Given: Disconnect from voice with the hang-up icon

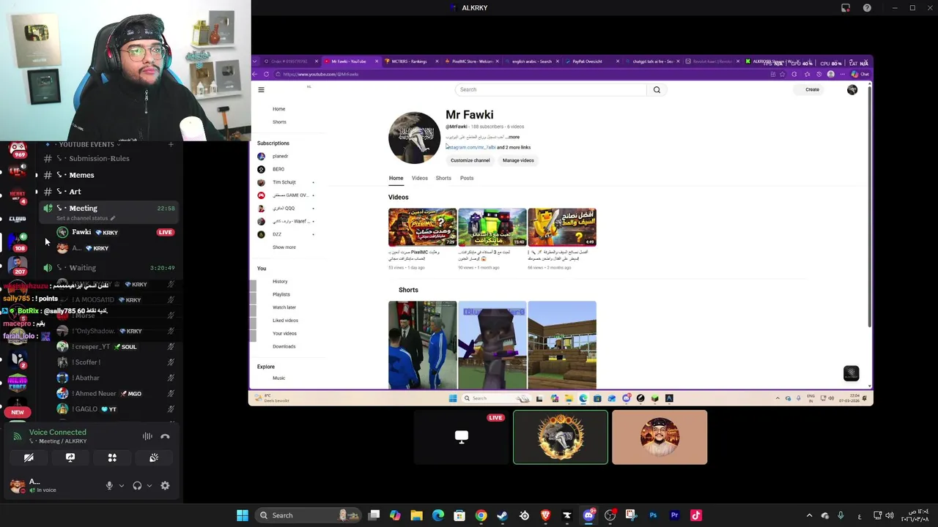Looking at the screenshot, I should pos(165,436).
